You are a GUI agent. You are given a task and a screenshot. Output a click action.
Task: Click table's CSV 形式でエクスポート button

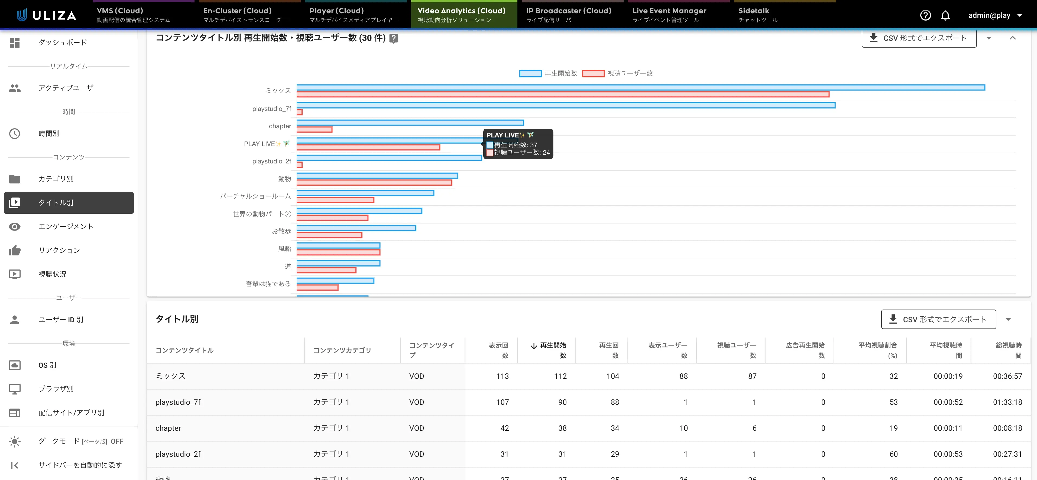(x=939, y=319)
